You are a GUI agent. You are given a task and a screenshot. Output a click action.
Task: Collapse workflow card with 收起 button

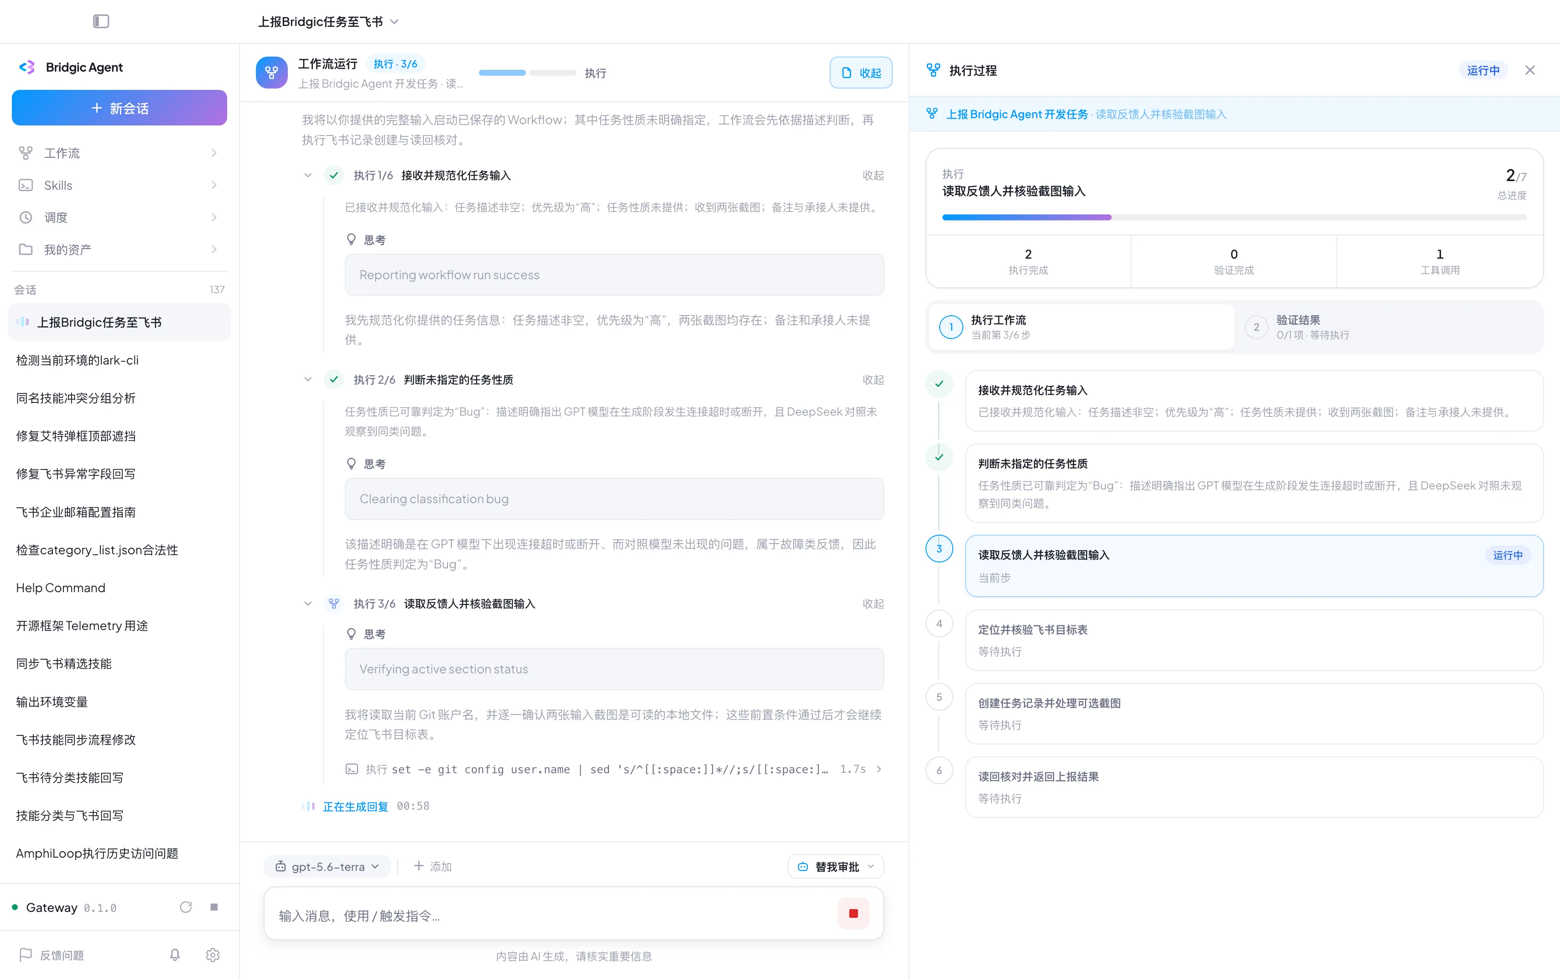[x=861, y=73]
